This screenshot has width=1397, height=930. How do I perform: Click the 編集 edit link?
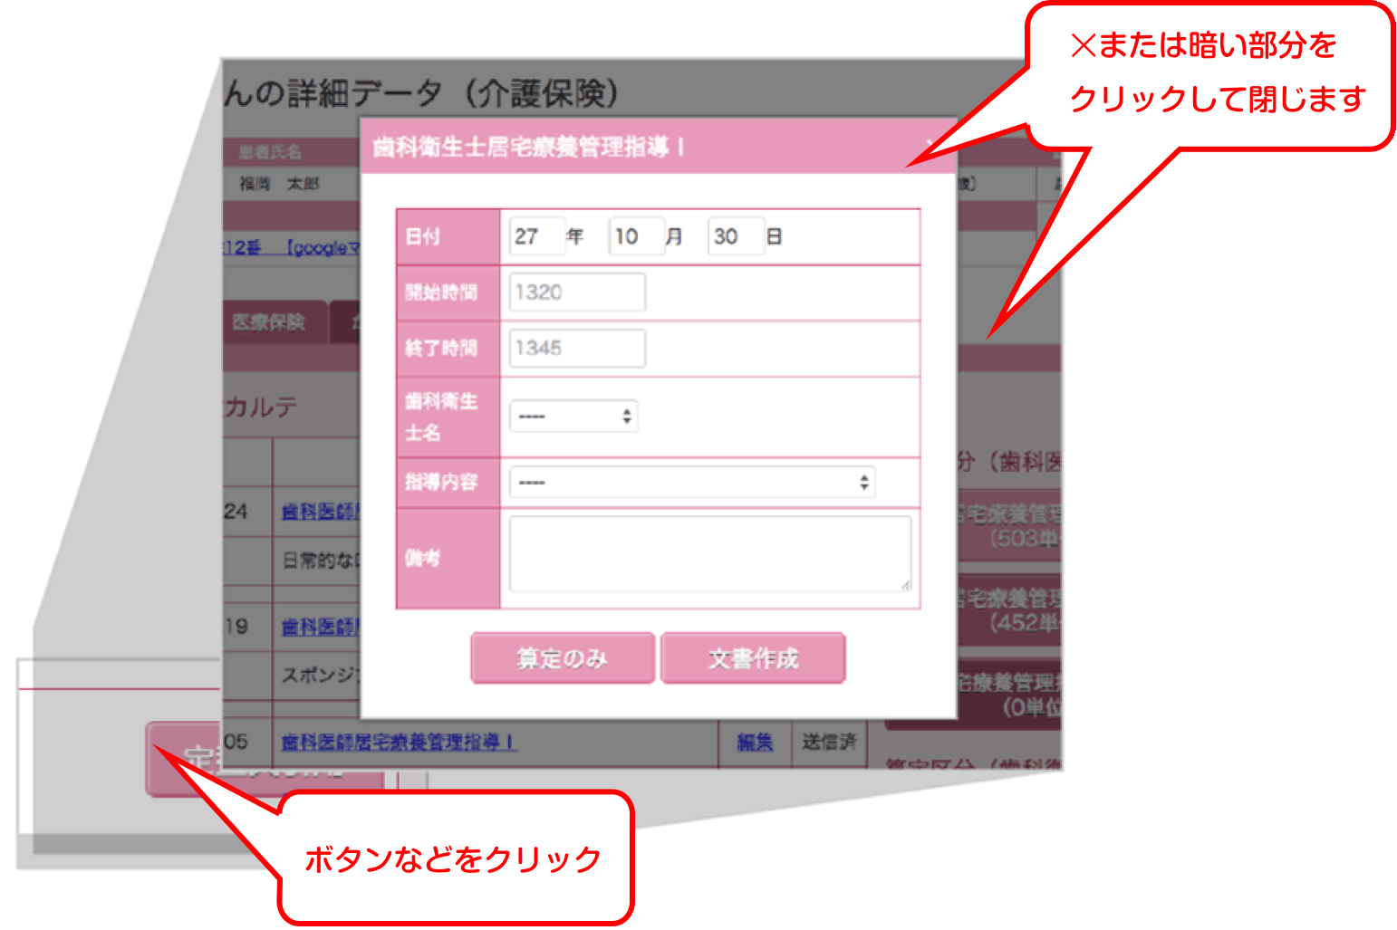click(755, 743)
